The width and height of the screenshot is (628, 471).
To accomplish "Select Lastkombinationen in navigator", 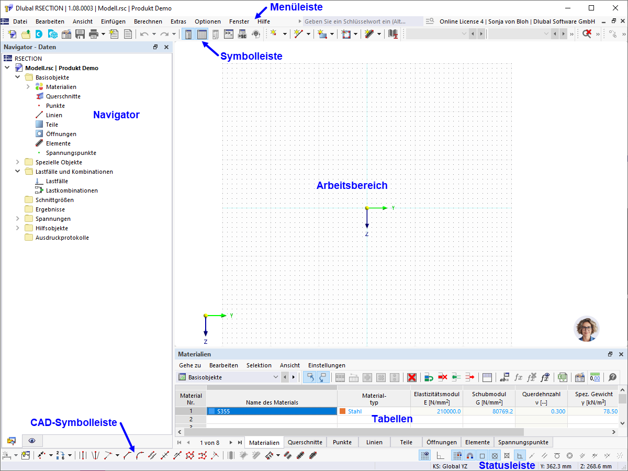I will [x=72, y=190].
